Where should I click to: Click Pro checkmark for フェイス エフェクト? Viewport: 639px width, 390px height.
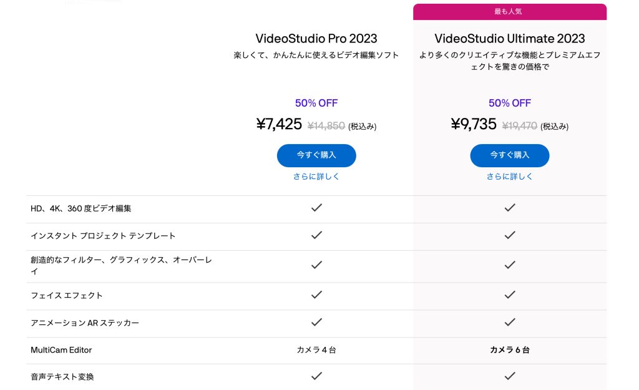[x=316, y=295]
